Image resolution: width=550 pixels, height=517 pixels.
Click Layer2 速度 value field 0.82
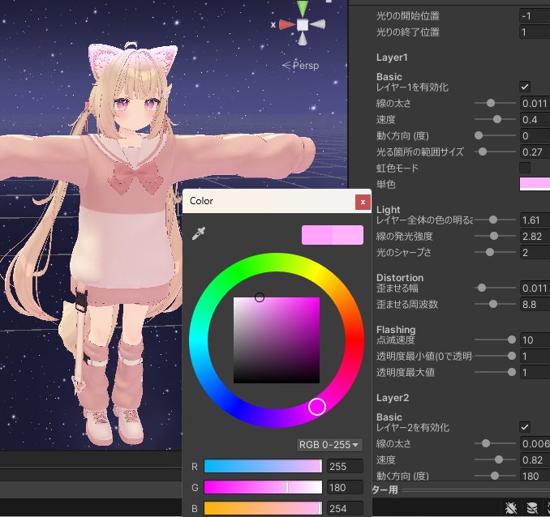coord(535,459)
